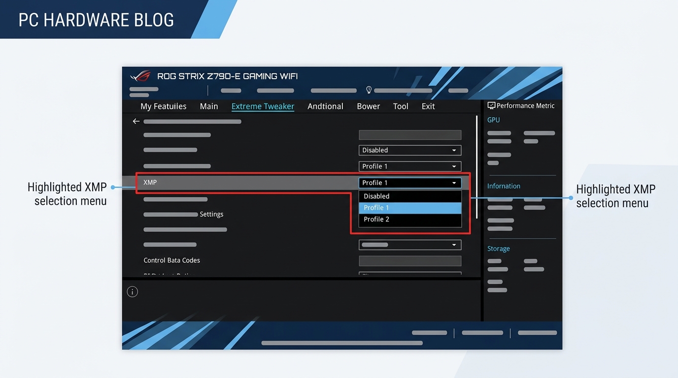Viewport: 678px width, 378px height.
Task: Click the back arrow icon
Action: tap(136, 121)
